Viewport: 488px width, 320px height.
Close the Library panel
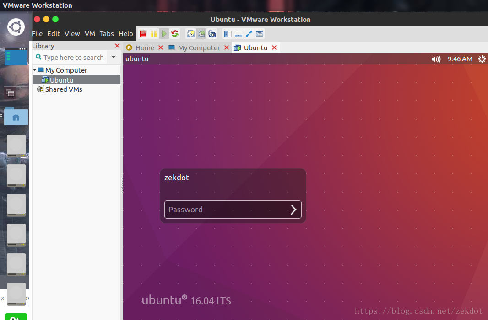point(117,46)
